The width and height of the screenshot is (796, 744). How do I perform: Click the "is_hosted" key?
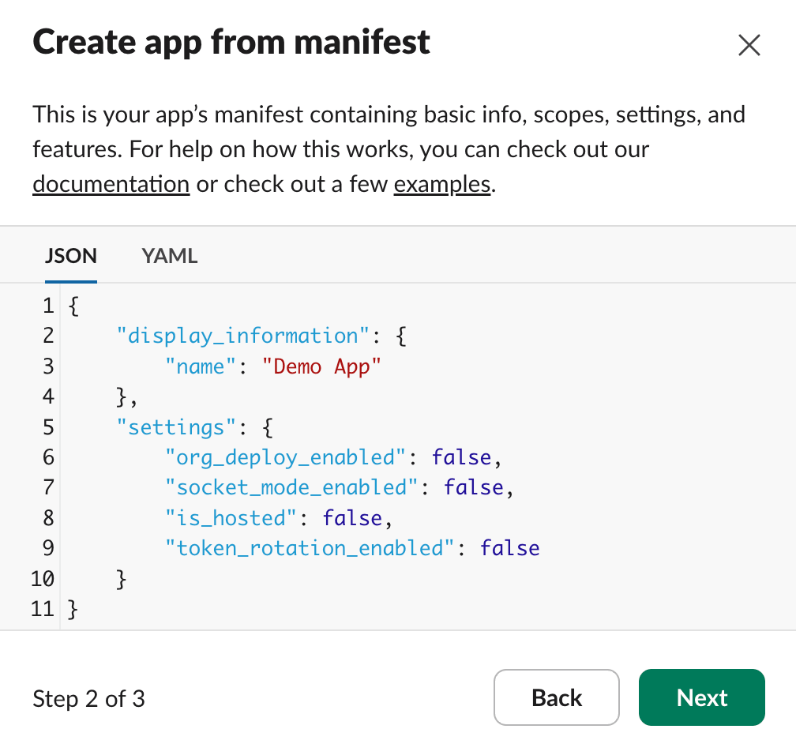click(x=231, y=518)
